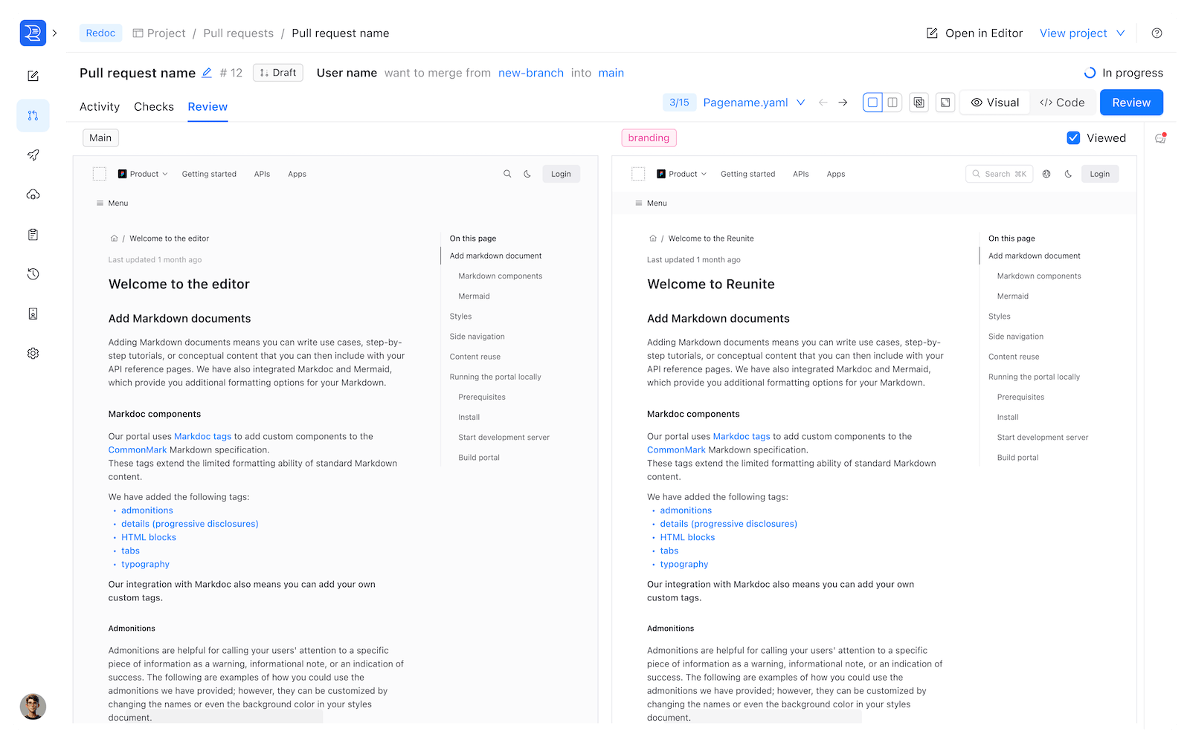This screenshot has height=743, width=1190.
Task: Open the settings gear in the sidebar
Action: (33, 353)
